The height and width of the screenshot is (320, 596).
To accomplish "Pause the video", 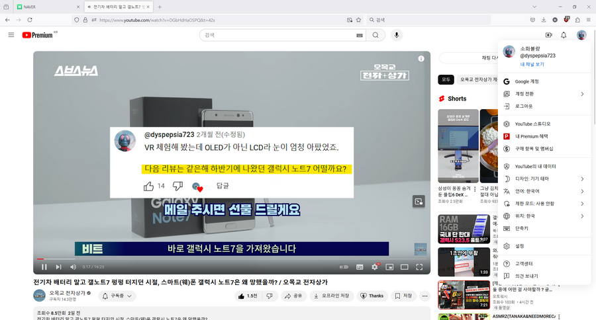I will click(x=44, y=267).
